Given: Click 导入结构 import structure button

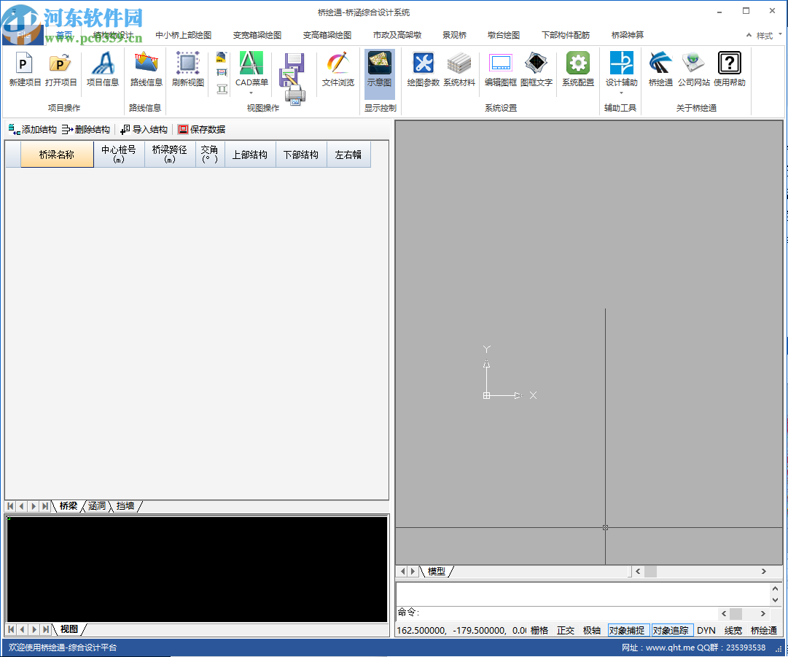Looking at the screenshot, I should (144, 130).
